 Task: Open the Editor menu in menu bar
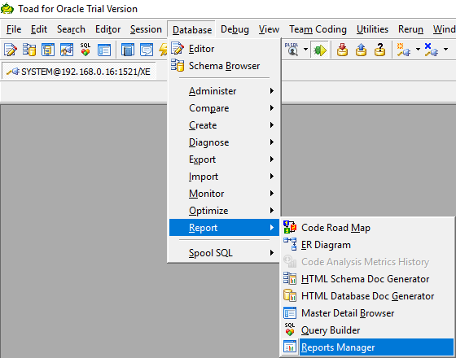tap(107, 29)
